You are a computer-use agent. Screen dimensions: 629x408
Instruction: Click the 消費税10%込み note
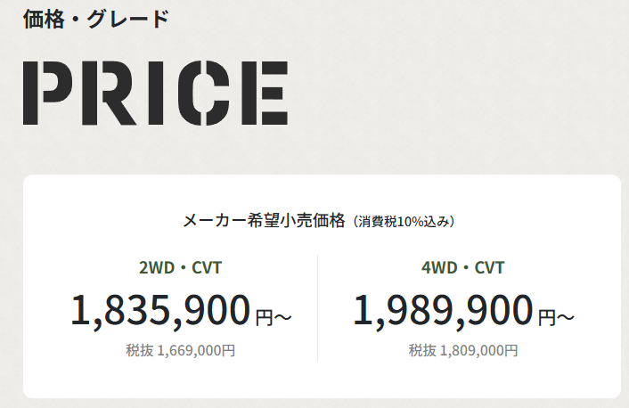[404, 222]
